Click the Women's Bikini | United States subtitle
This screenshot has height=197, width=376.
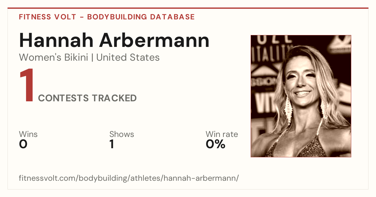pyautogui.click(x=89, y=58)
